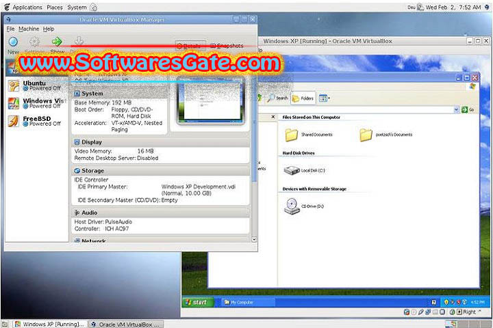493x328 pixels.
Task: Click Host Driver PulseAudio text
Action: pos(103,222)
